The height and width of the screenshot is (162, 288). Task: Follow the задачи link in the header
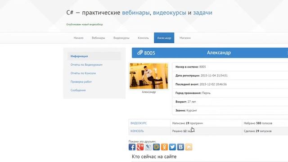tap(202, 13)
